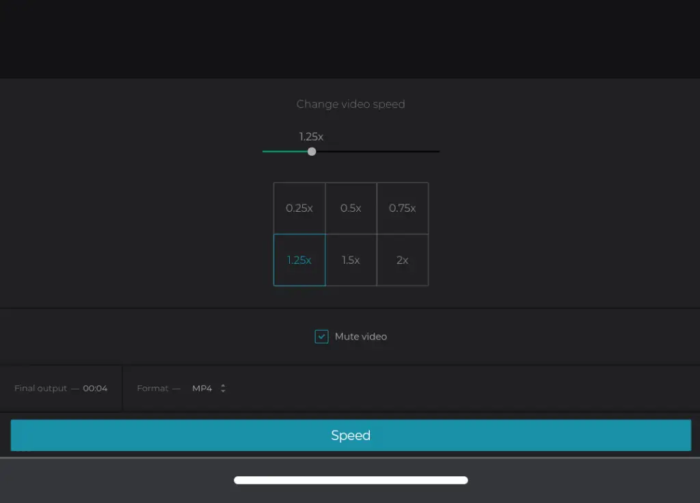Select the 0.5x speed preset
The height and width of the screenshot is (503, 700).
pyautogui.click(x=351, y=208)
